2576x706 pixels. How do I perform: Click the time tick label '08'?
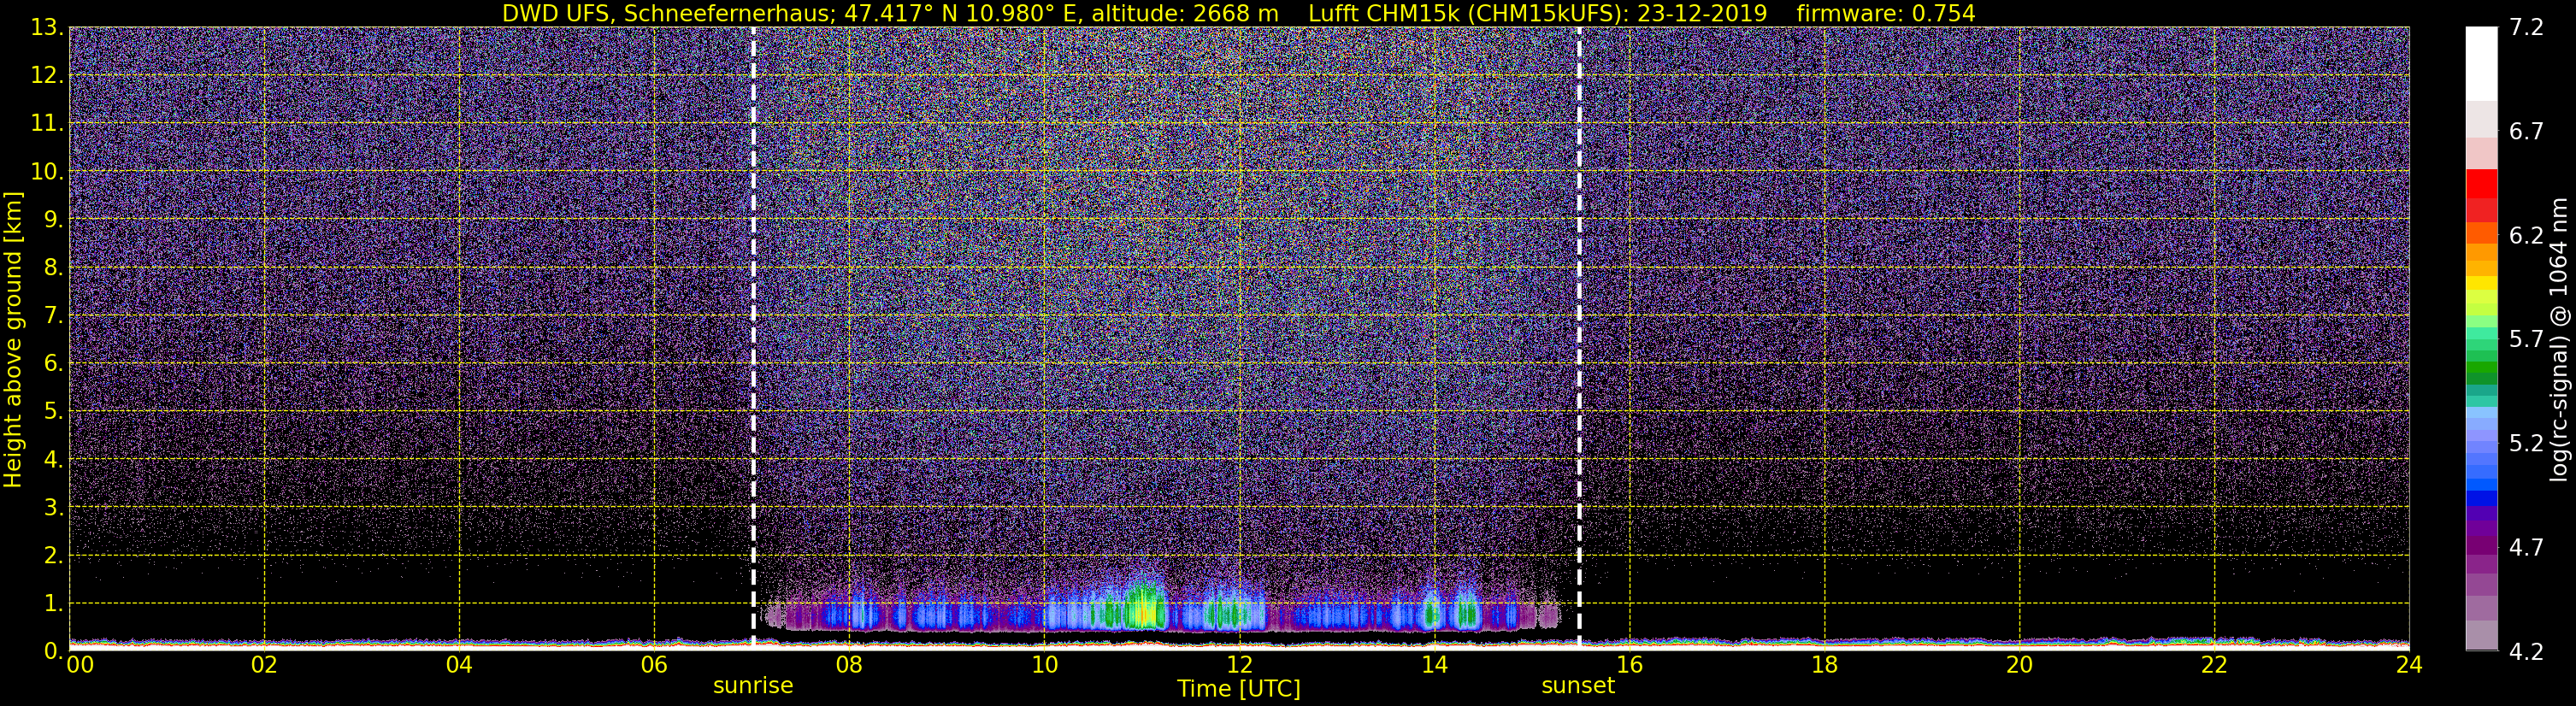point(849,666)
